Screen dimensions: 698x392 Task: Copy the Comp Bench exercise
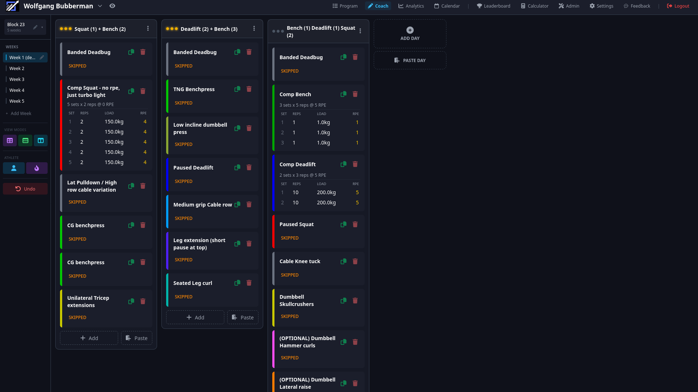coord(344,94)
